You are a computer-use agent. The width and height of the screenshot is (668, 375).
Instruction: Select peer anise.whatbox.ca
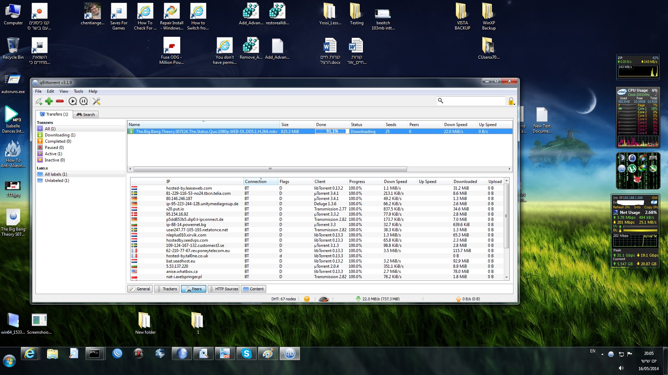(x=317, y=272)
